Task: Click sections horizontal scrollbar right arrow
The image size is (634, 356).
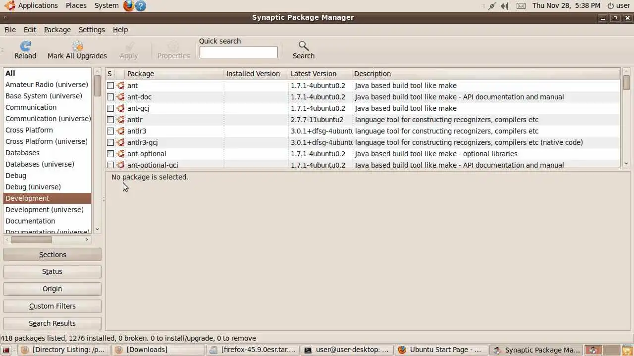Action: point(87,240)
